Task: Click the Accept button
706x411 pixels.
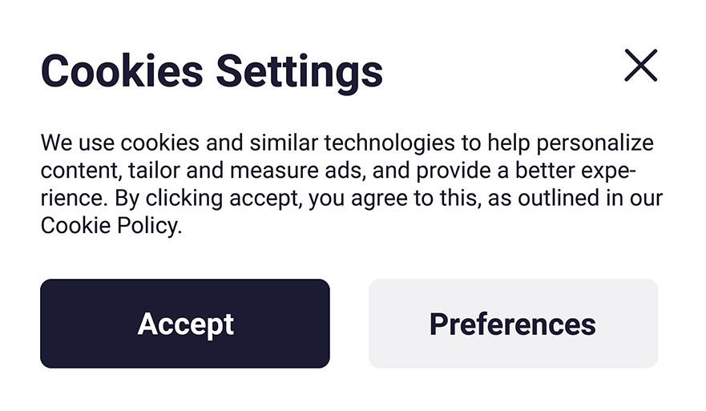Action: (185, 324)
